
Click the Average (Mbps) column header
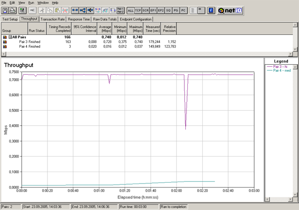[x=105, y=28]
